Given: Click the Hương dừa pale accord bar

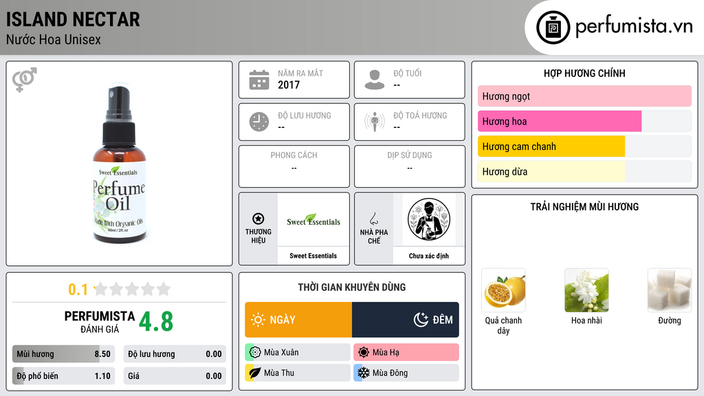Looking at the screenshot, I should pyautogui.click(x=584, y=171).
